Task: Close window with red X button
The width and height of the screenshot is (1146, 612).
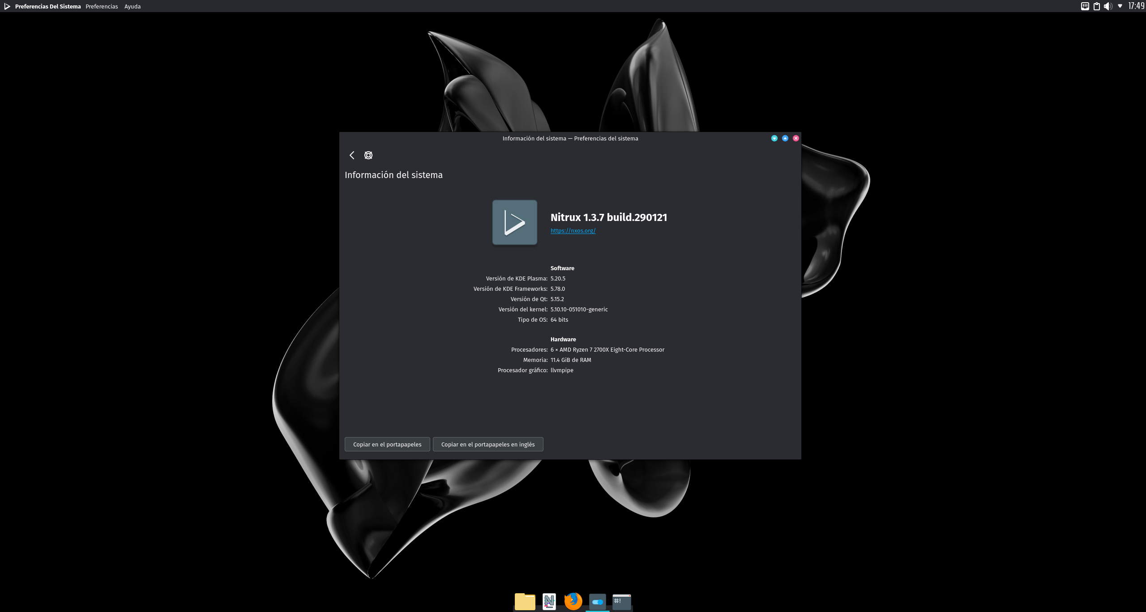Action: (x=796, y=138)
